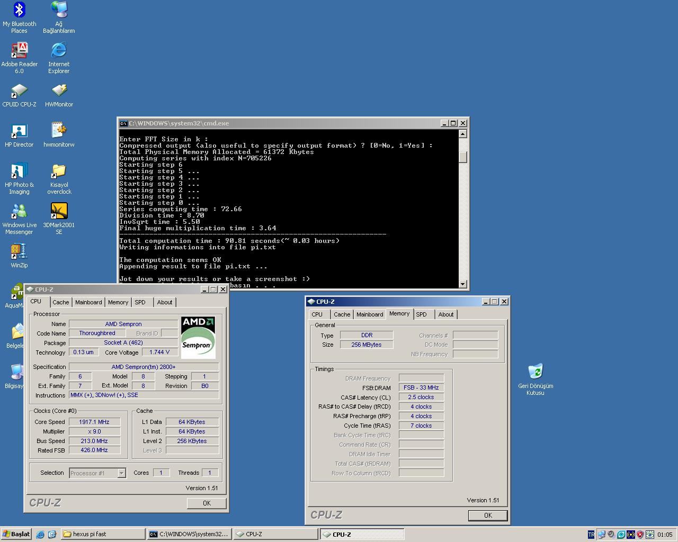This screenshot has height=542, width=678.
Task: Click Level 2 cache value 256 KBytes
Action: click(192, 441)
